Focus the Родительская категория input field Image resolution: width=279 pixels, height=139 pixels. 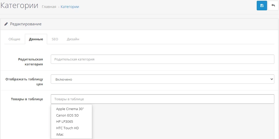pyautogui.click(x=162, y=59)
